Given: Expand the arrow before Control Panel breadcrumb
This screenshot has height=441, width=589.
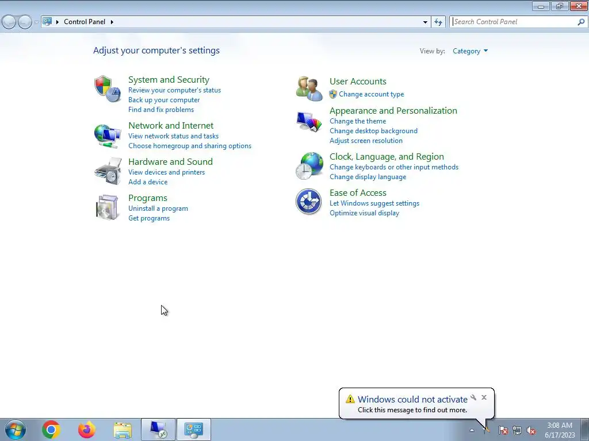Looking at the screenshot, I should [58, 22].
